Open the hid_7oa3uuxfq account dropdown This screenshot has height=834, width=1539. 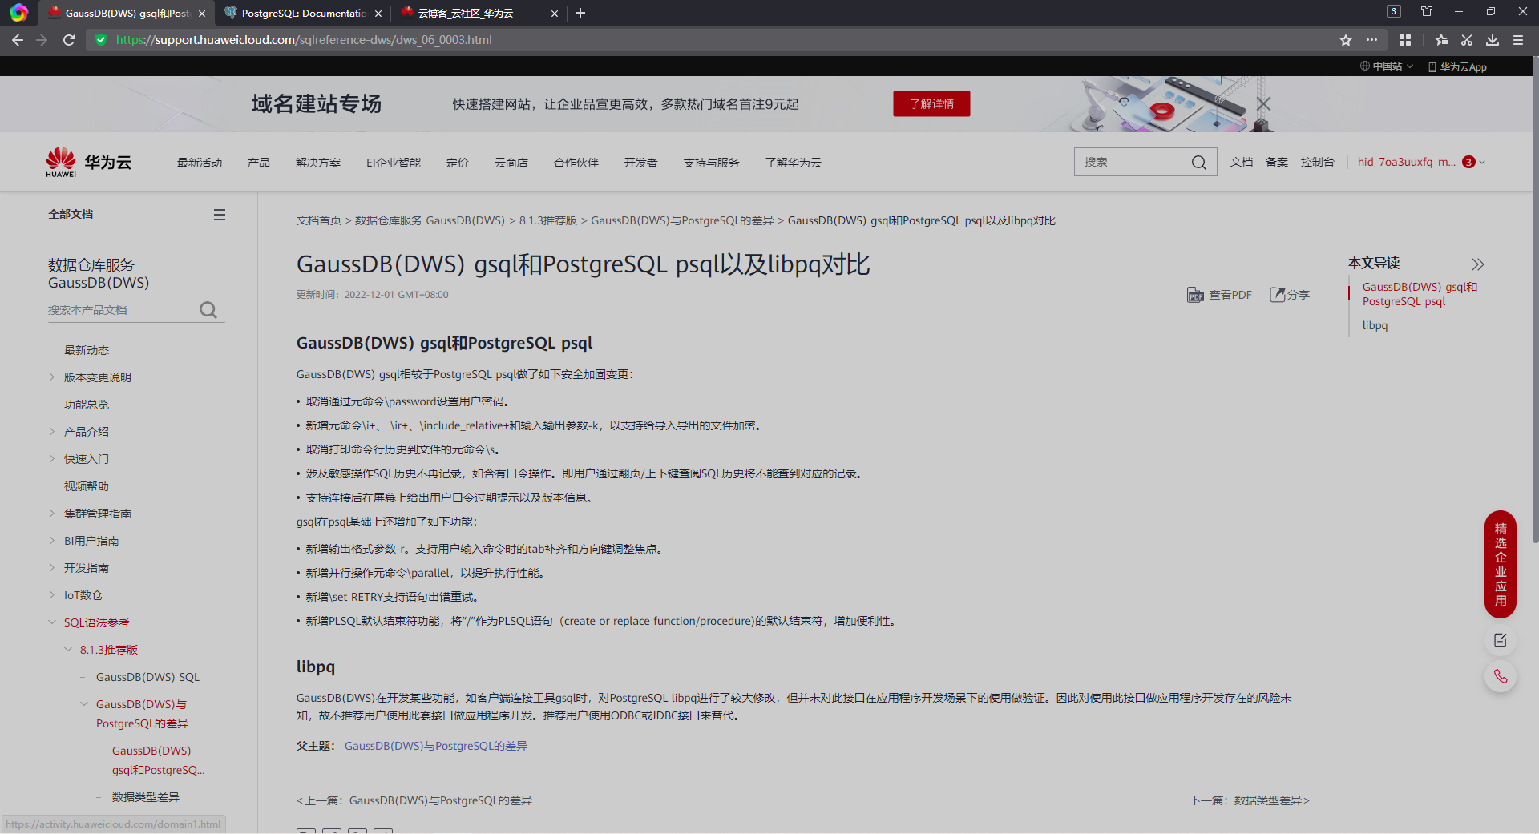point(1421,162)
